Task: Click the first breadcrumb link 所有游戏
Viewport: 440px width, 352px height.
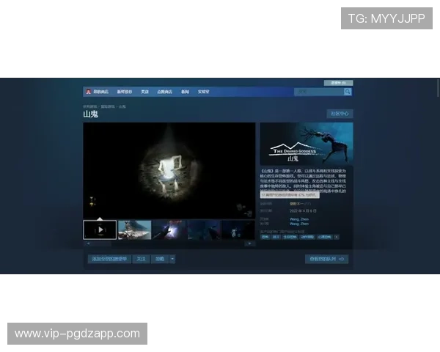Action: click(89, 106)
